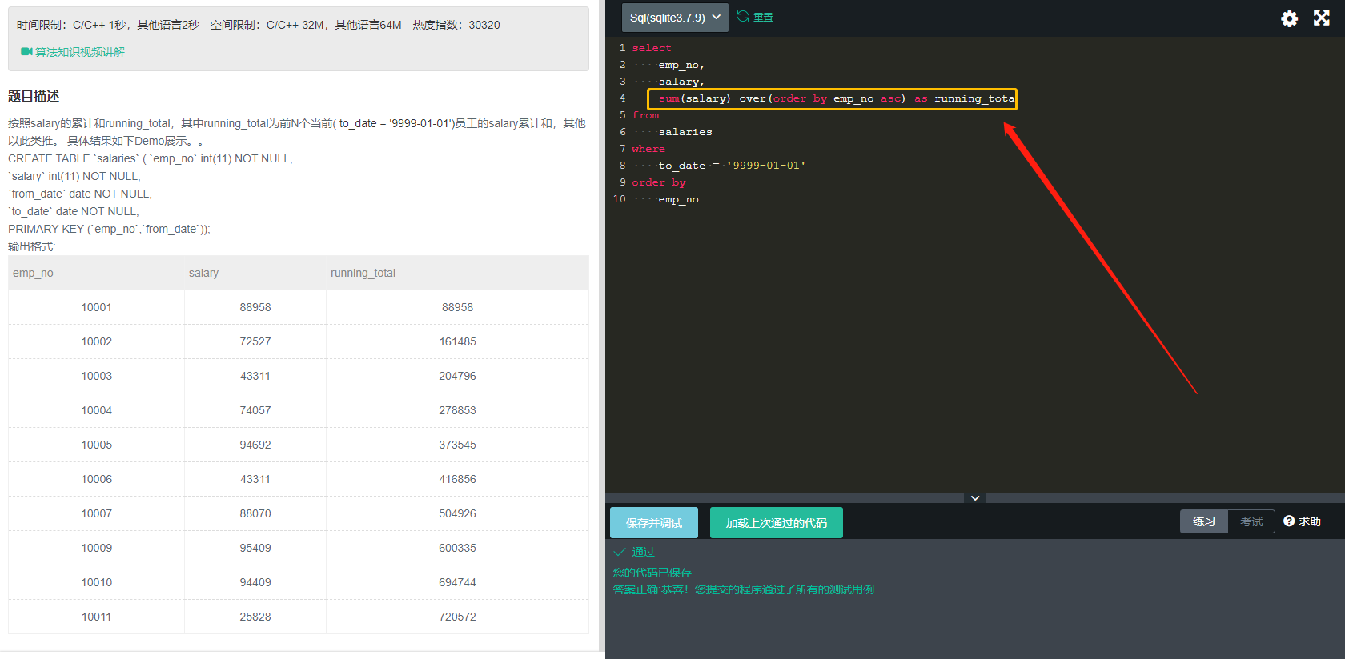1345x659 pixels.
Task: Click the reset code refresh icon
Action: 743,17
